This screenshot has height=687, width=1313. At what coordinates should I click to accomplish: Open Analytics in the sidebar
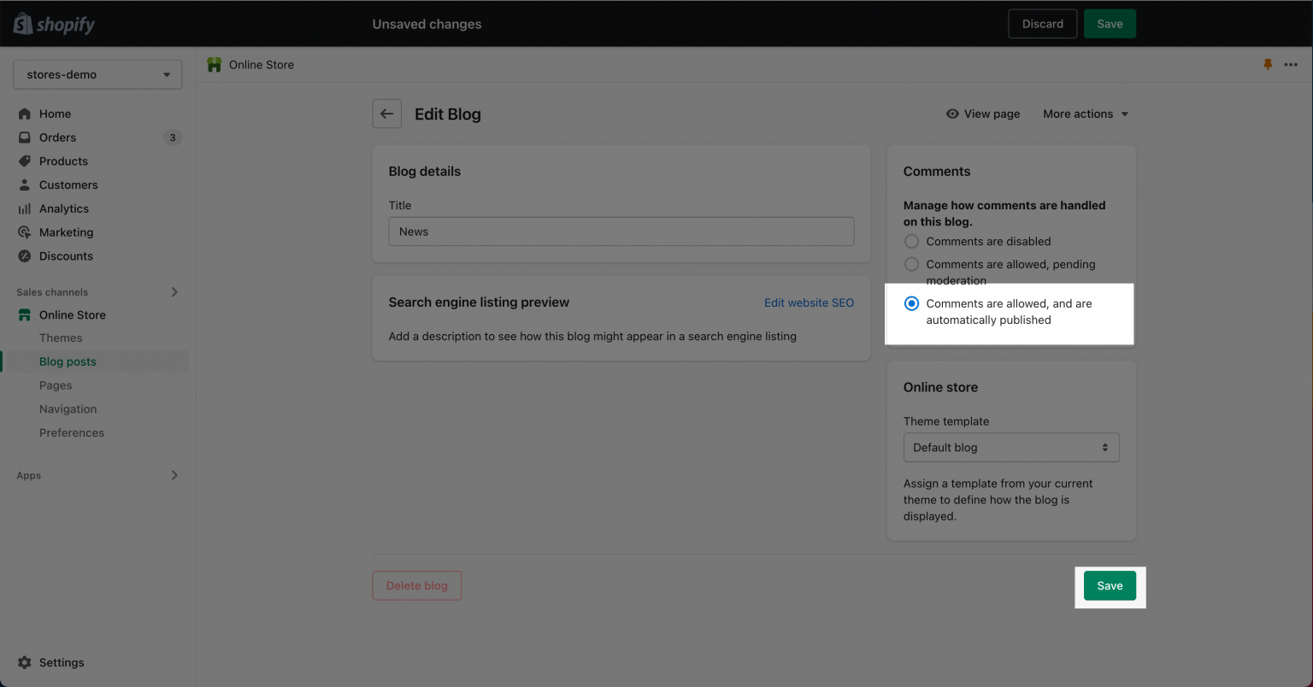pos(64,208)
